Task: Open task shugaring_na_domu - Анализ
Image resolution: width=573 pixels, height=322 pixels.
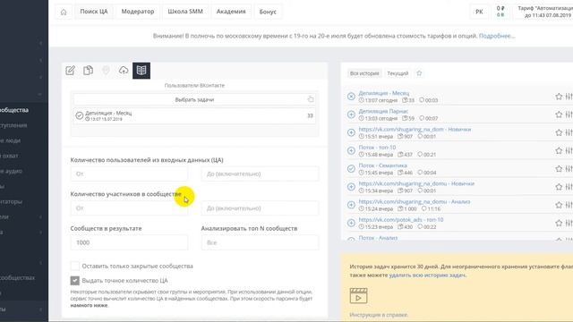Action: [x=415, y=201]
